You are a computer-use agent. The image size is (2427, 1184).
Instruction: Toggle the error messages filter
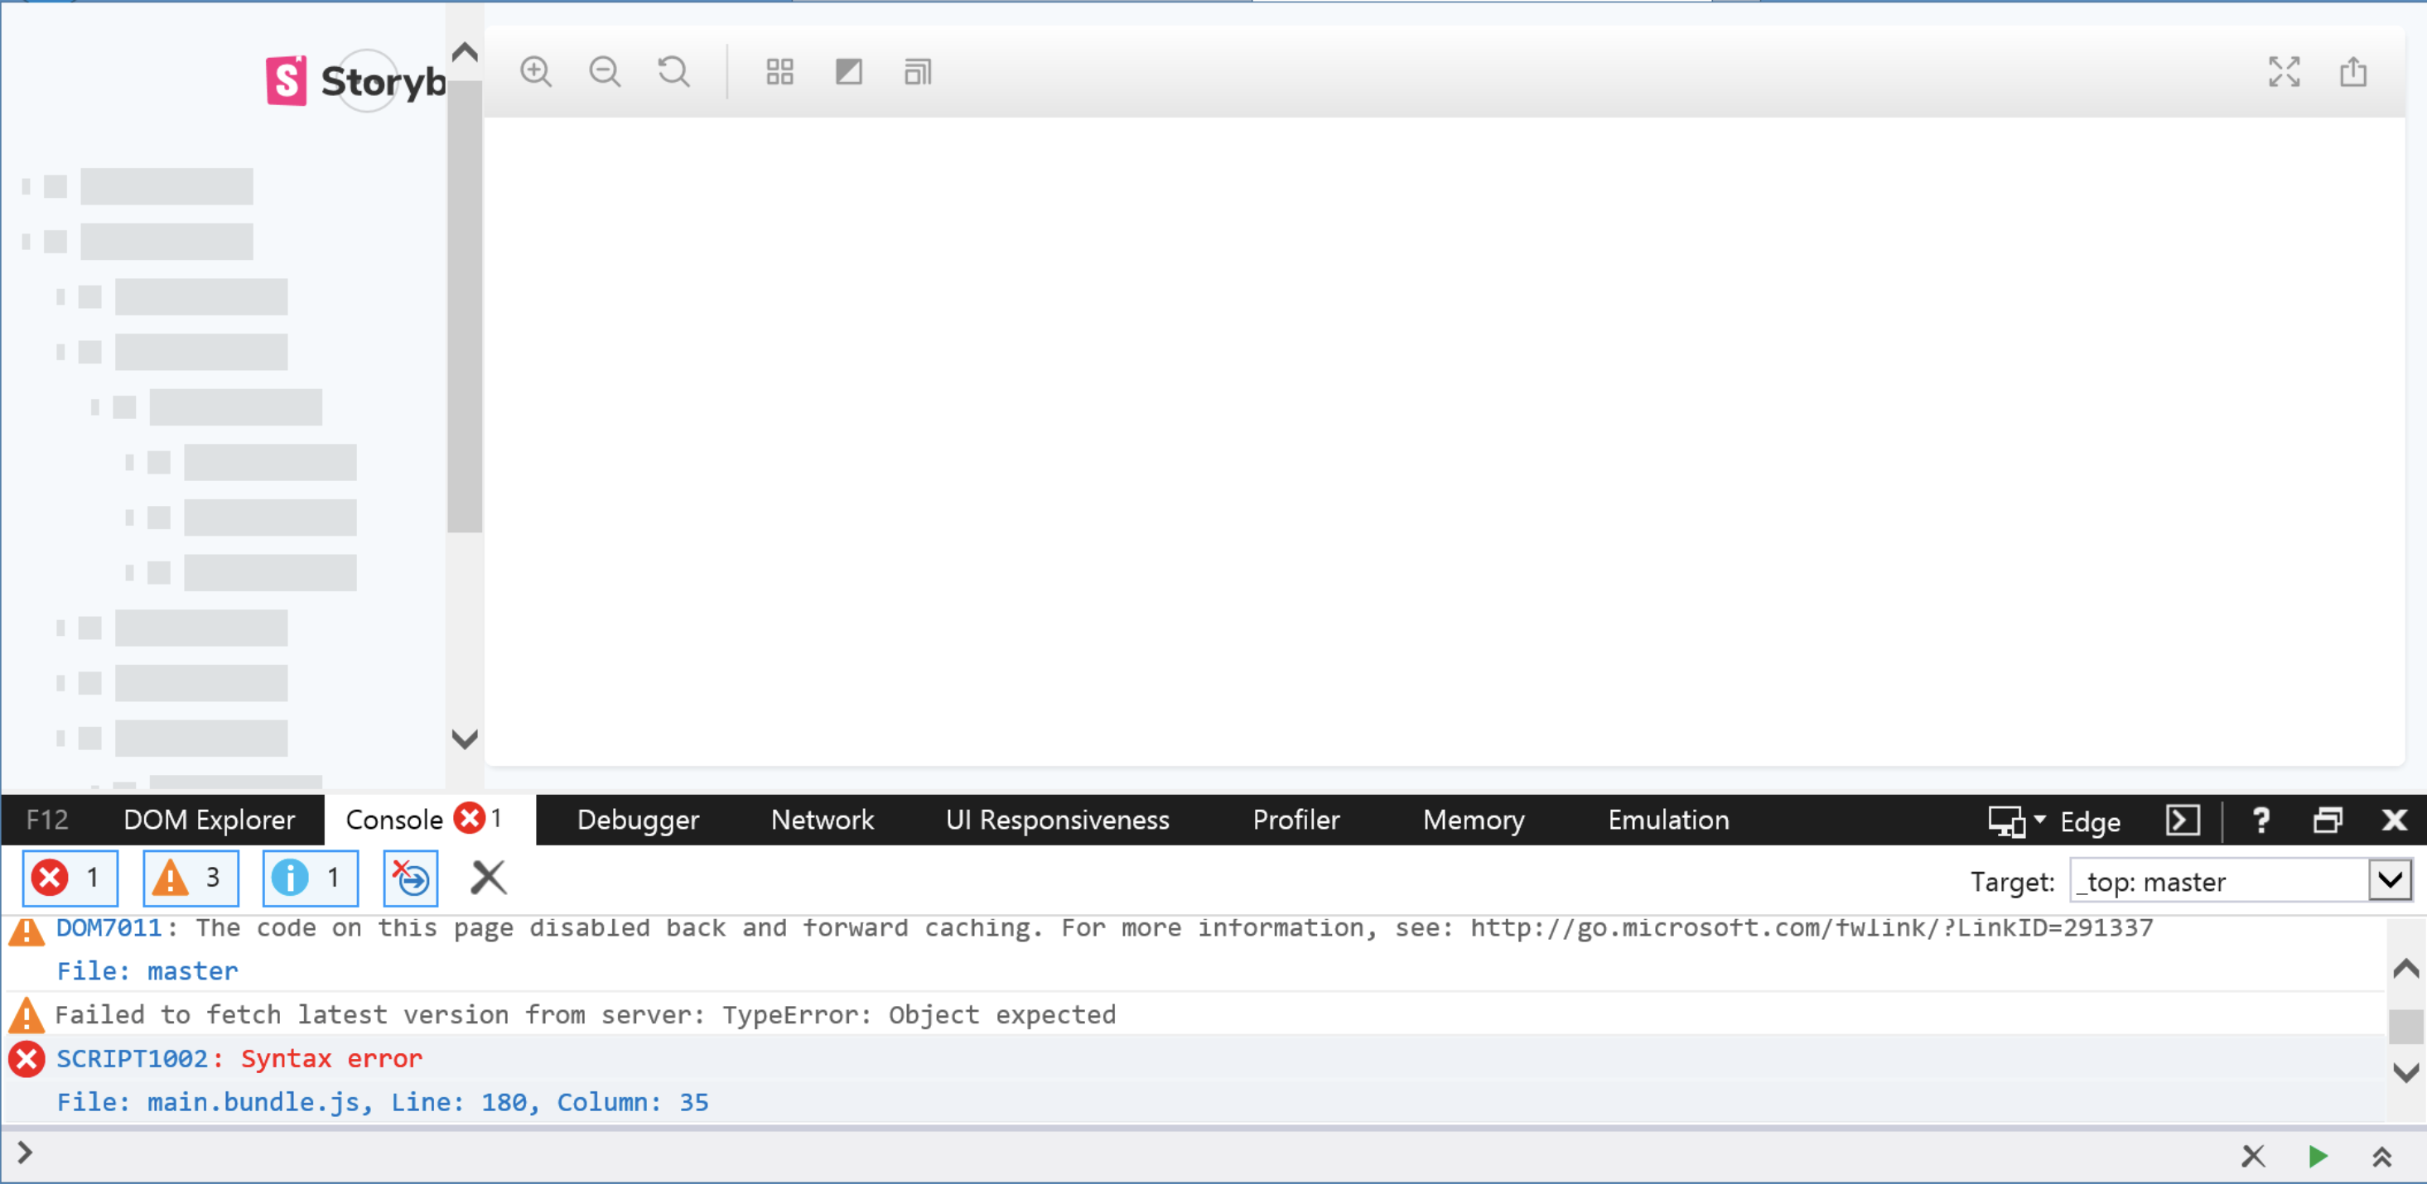70,877
